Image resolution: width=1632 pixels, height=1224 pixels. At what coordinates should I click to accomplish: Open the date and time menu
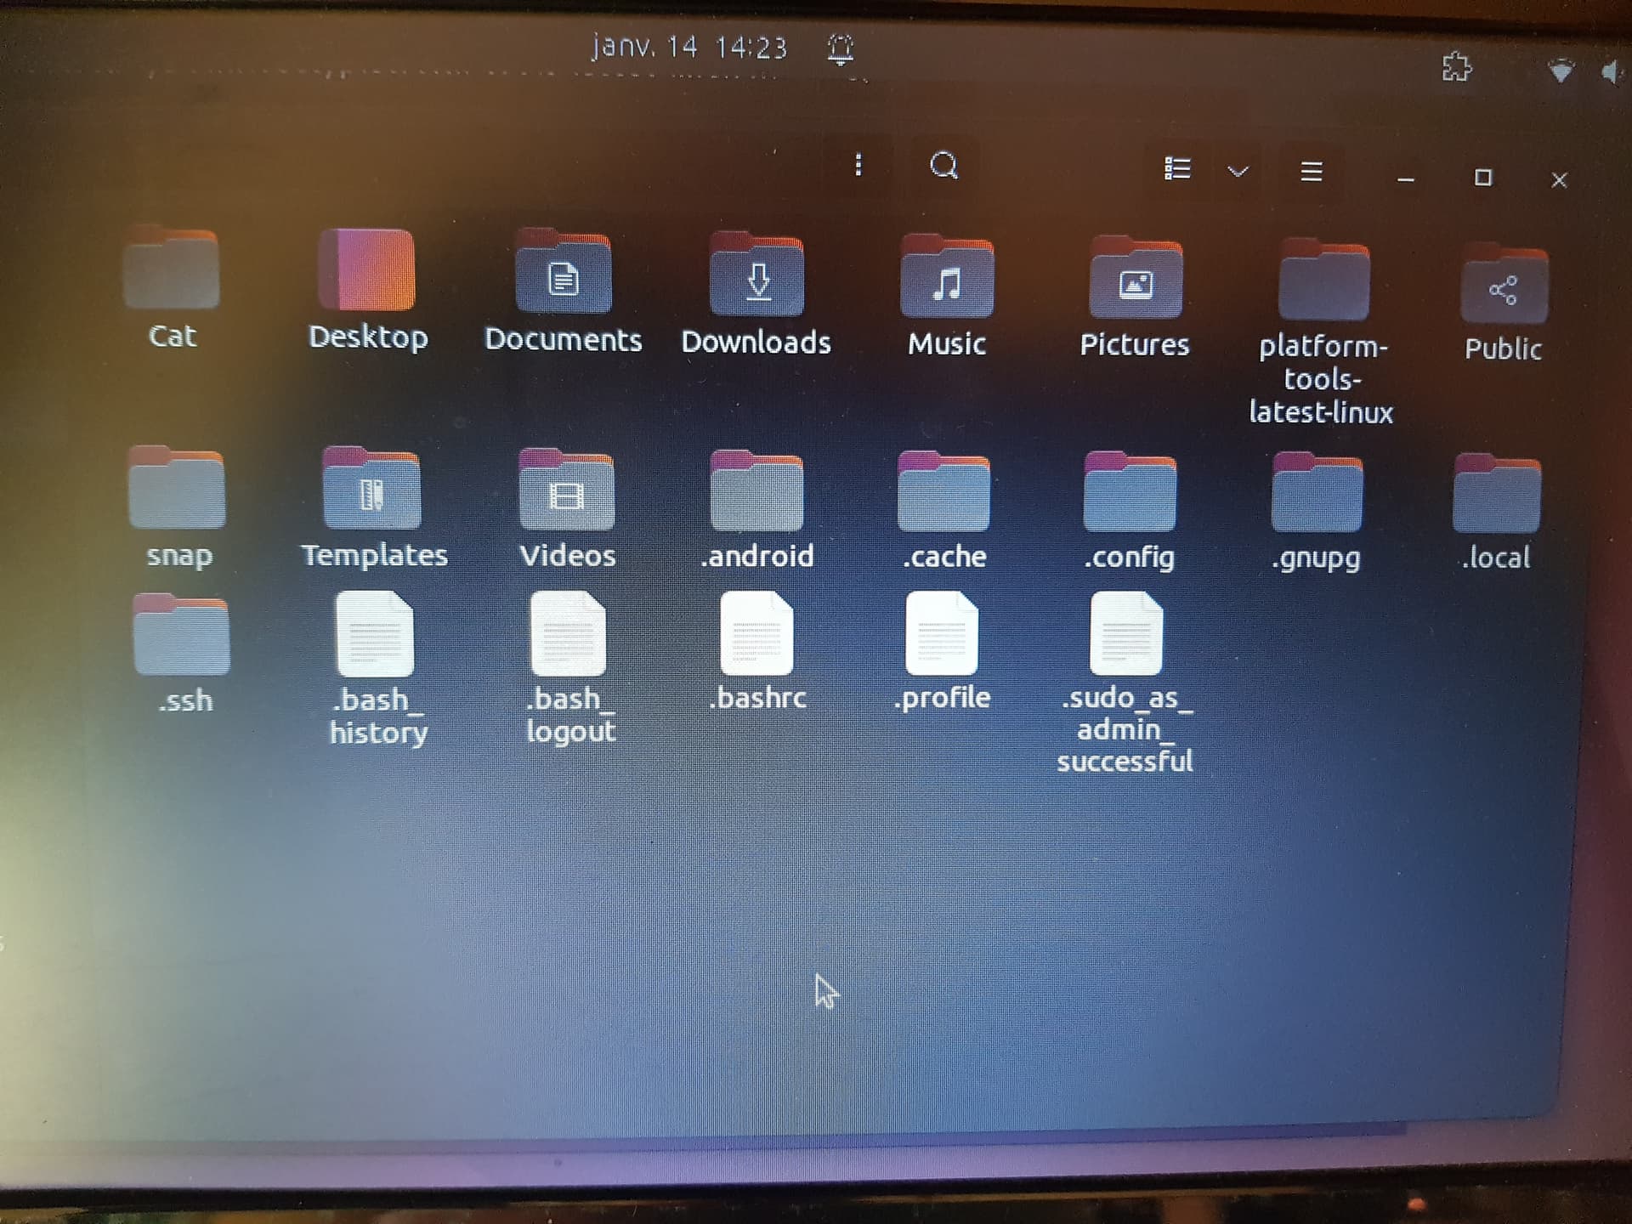tap(689, 47)
